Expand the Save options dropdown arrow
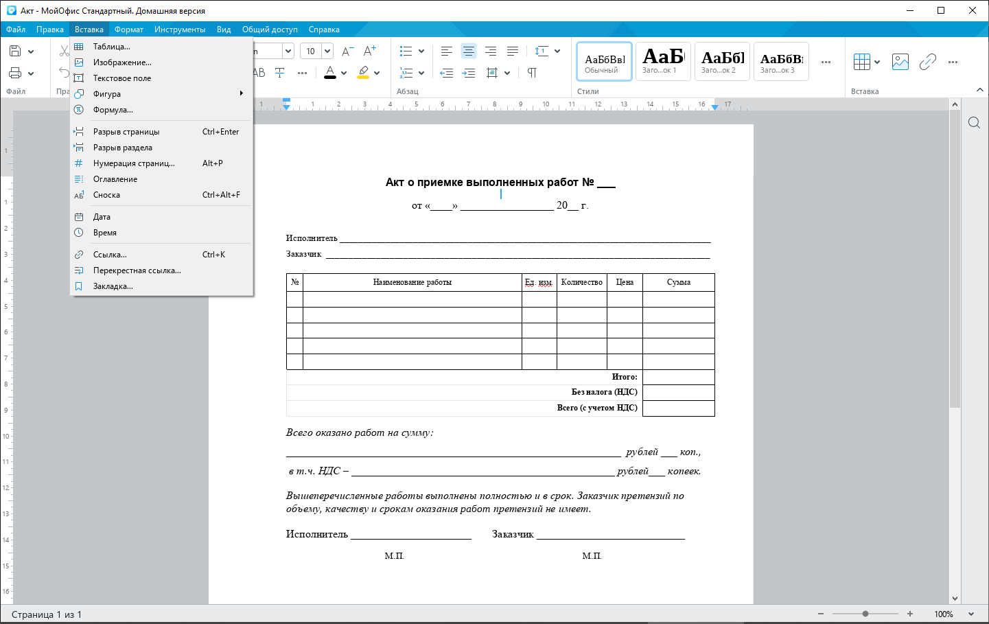 31,51
